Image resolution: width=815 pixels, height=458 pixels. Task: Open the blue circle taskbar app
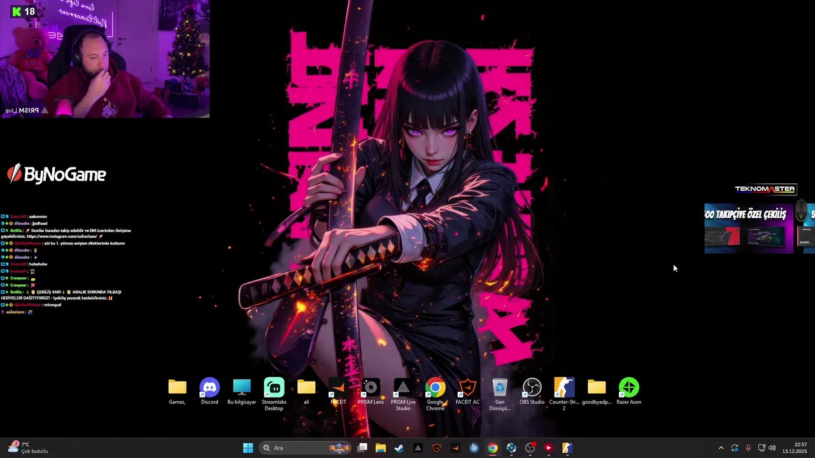[474, 448]
